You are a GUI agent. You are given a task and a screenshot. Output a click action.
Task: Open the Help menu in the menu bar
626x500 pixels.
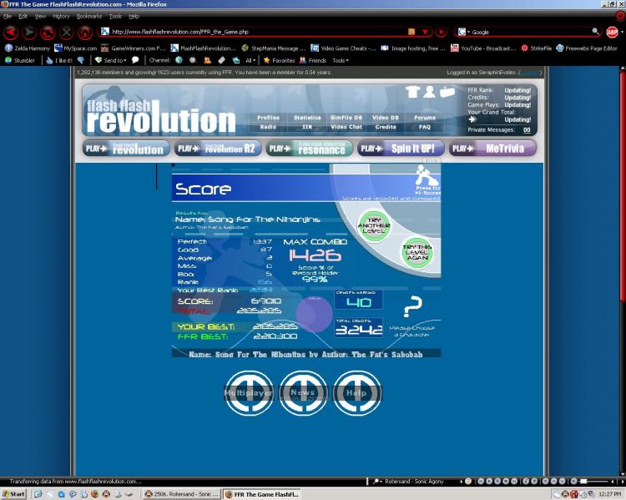[134, 17]
